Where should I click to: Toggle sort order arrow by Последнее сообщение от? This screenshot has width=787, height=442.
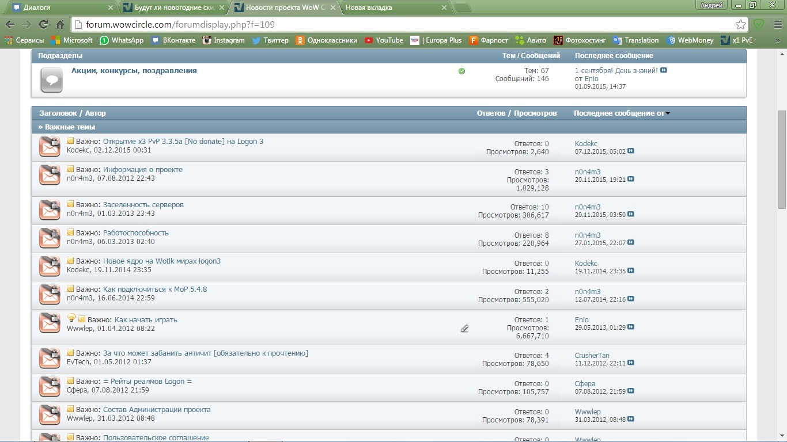[x=668, y=113]
